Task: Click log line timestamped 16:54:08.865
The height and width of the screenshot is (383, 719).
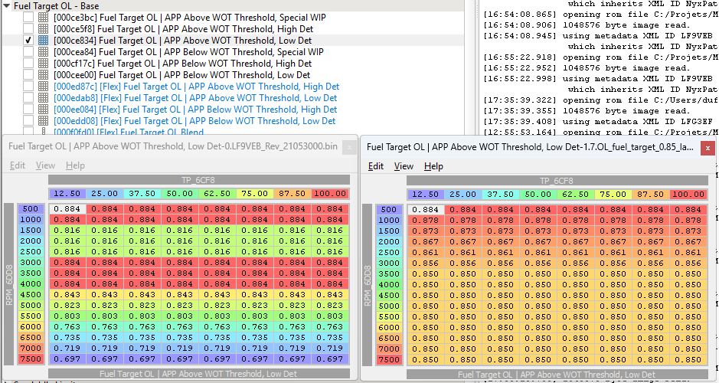Action: click(x=600, y=15)
